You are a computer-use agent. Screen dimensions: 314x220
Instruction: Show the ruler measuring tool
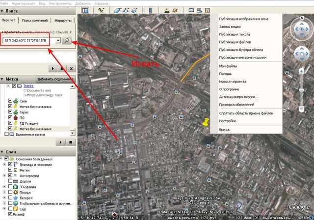(x=150, y=10)
